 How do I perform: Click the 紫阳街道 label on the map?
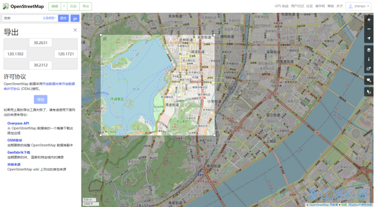213,166
